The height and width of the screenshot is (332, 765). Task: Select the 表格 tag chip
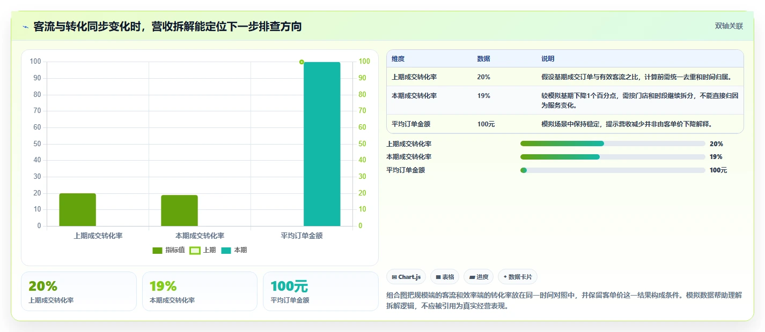(x=445, y=277)
